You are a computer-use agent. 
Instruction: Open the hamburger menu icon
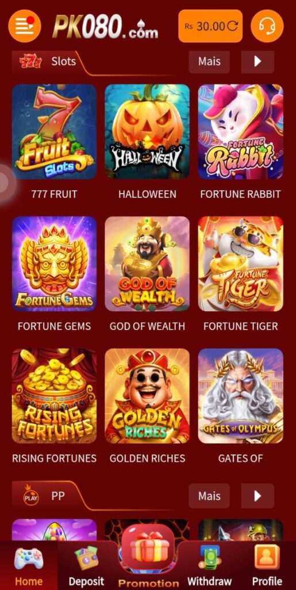24,26
